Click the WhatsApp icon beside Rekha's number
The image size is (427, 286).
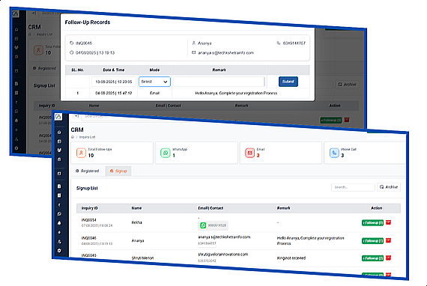203,225
